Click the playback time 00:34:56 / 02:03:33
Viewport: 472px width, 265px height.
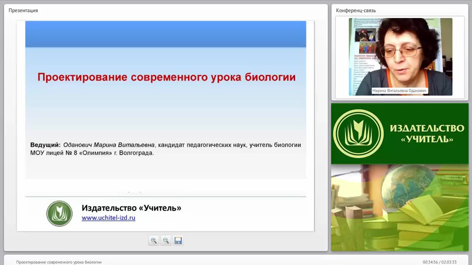pyautogui.click(x=440, y=262)
